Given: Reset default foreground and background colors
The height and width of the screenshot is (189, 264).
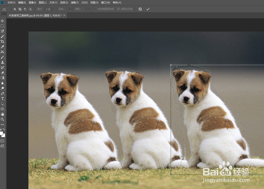Looking at the screenshot, I should [1, 129].
